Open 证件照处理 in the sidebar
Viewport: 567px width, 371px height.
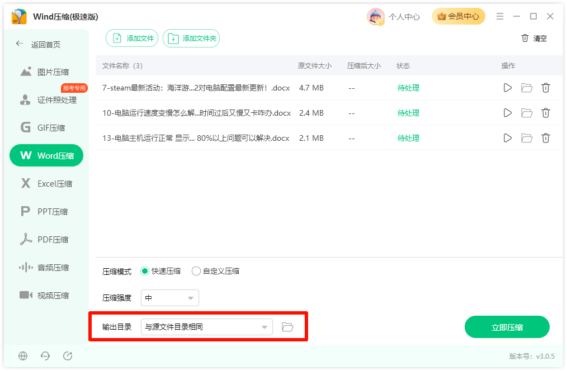(46, 99)
